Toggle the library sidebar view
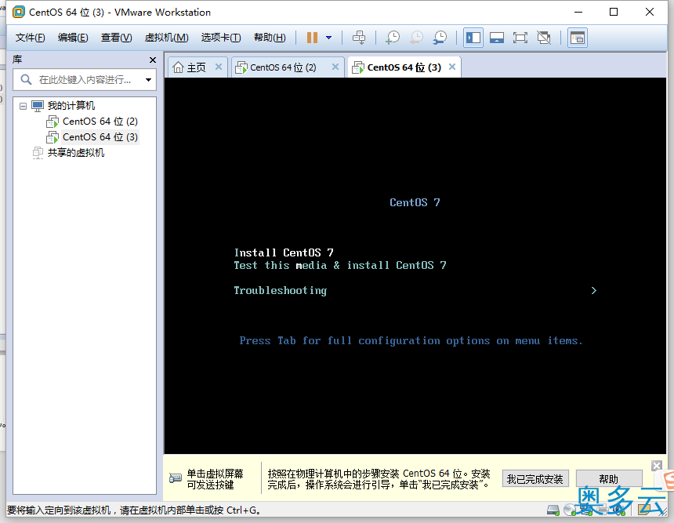Image resolution: width=674 pixels, height=523 pixels. [x=473, y=38]
